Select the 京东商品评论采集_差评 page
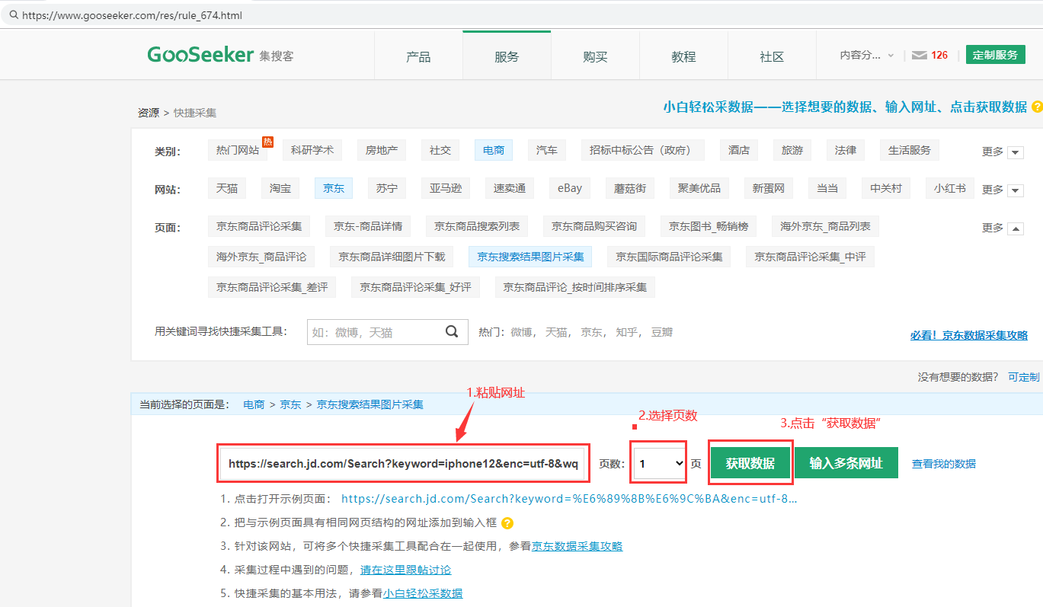Viewport: 1043px width, 607px height. coord(272,287)
